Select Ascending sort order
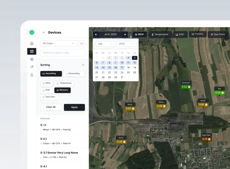The height and width of the screenshot is (169, 230). coord(51,74)
